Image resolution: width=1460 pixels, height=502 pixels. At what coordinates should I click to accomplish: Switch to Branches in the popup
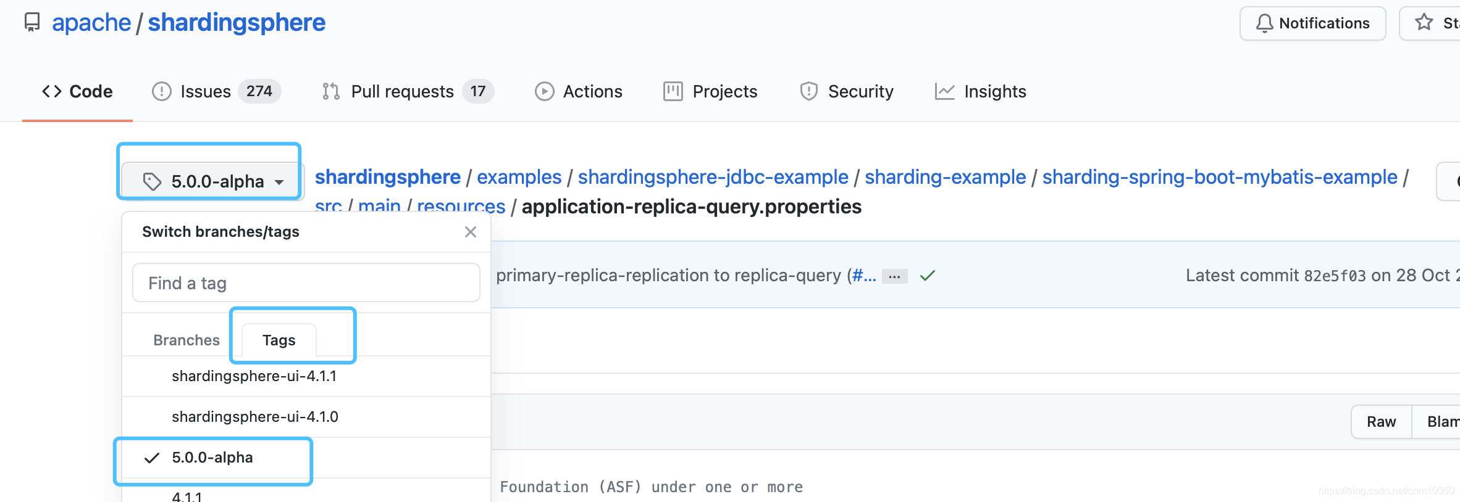(187, 340)
